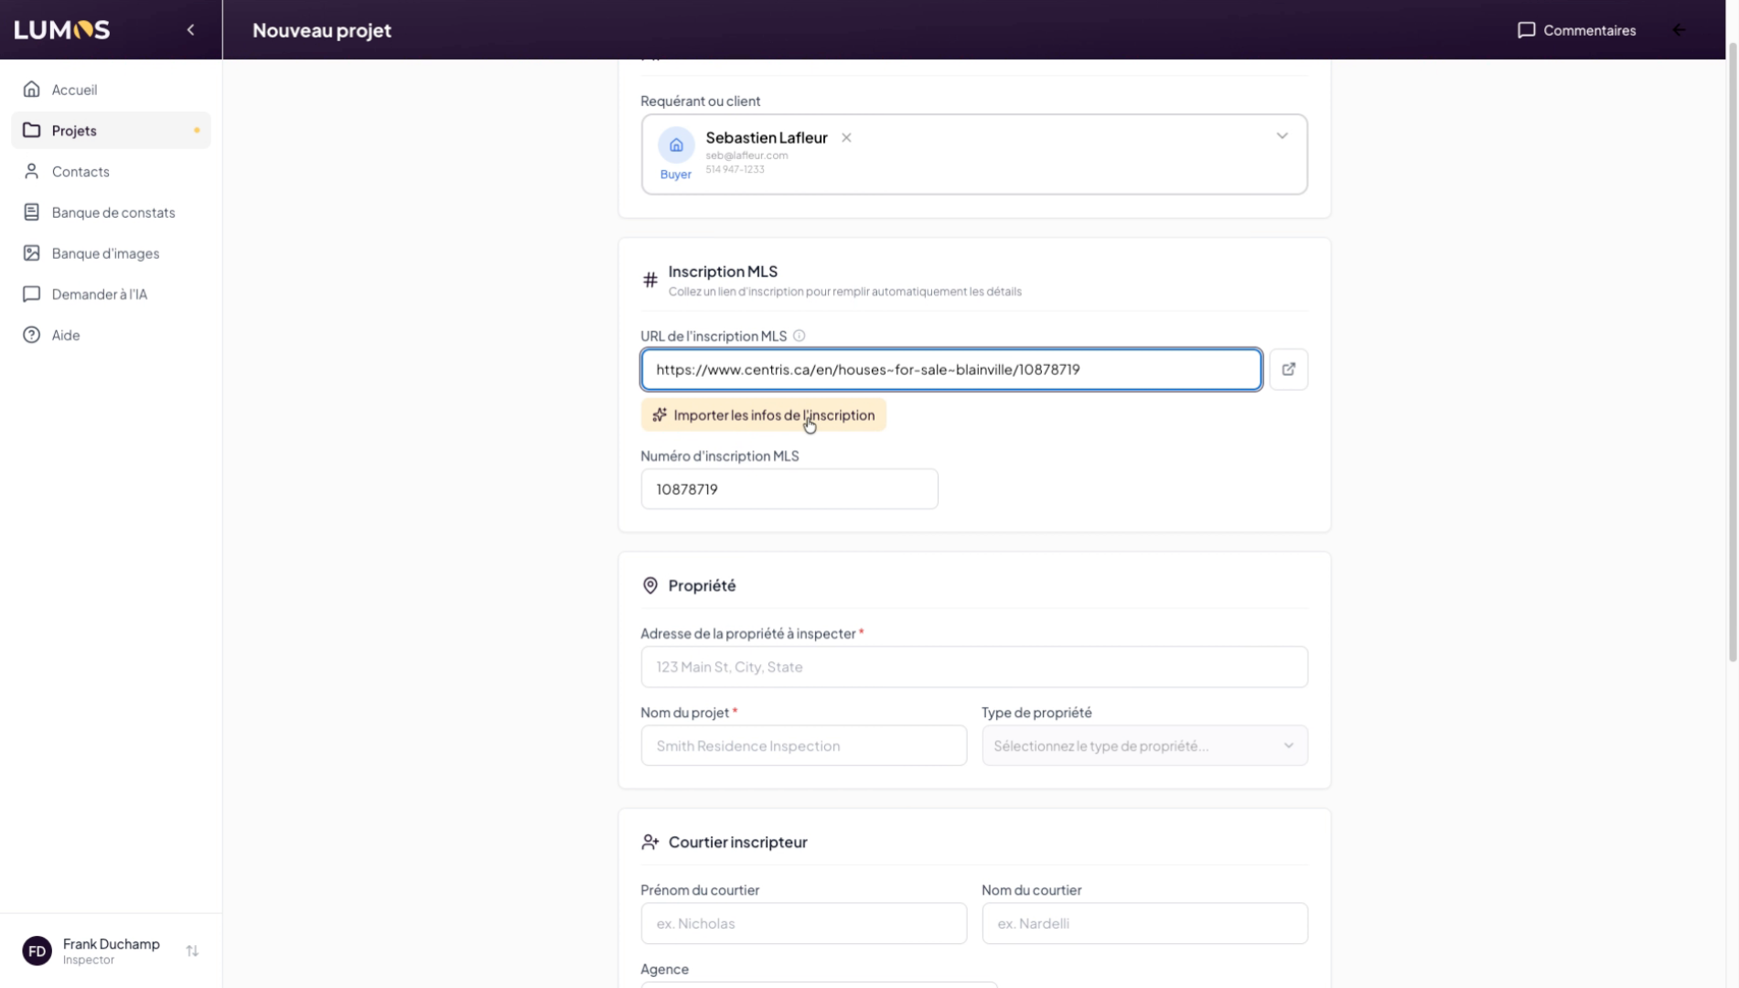Focus the property address input field
Viewport: 1739px width, 988px height.
click(x=973, y=667)
